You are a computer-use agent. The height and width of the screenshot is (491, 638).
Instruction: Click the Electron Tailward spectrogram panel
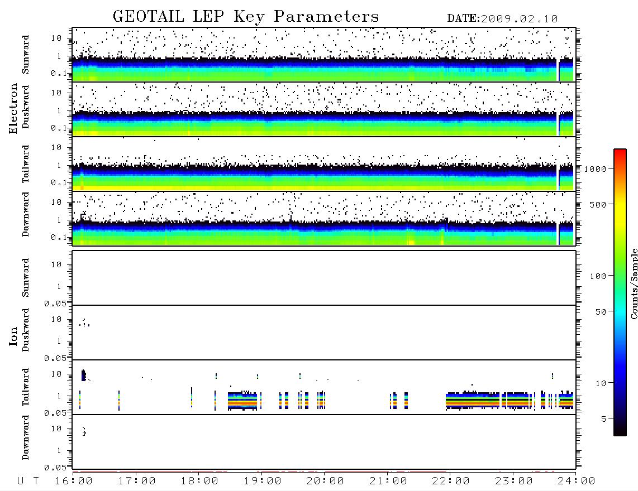324,164
